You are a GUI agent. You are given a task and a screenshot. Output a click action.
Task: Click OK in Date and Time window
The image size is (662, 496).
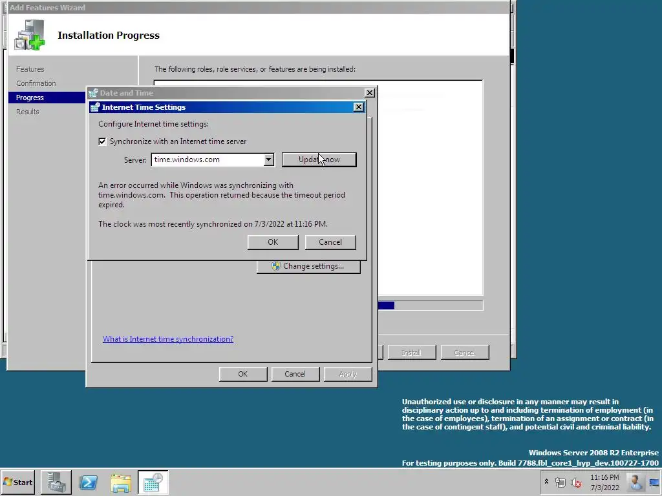pos(243,374)
